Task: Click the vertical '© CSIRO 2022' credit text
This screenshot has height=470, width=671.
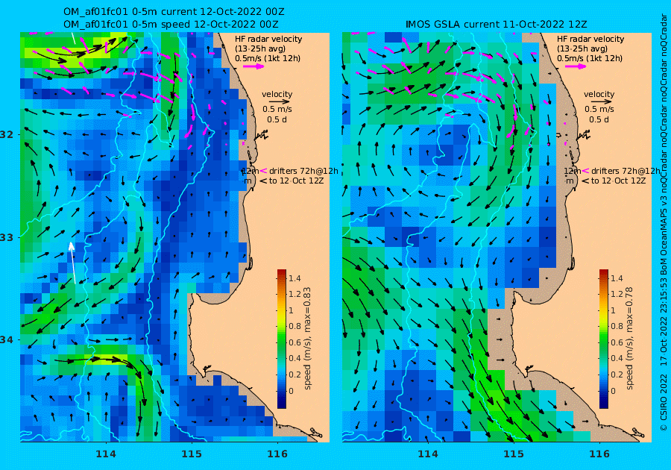Action: pos(664,401)
